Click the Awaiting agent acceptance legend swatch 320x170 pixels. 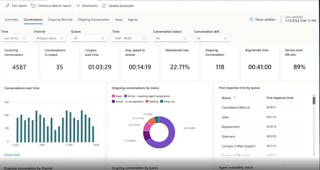[126, 96]
